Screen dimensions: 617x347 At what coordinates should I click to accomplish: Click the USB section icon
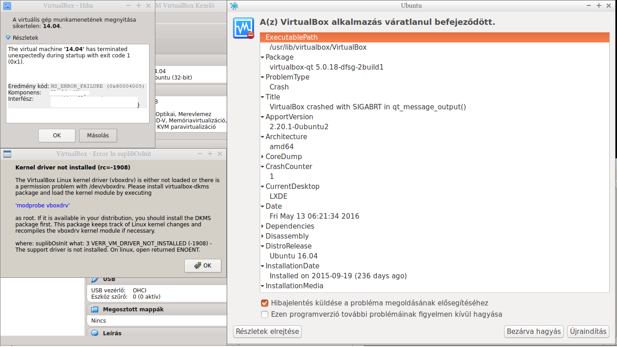click(95, 279)
